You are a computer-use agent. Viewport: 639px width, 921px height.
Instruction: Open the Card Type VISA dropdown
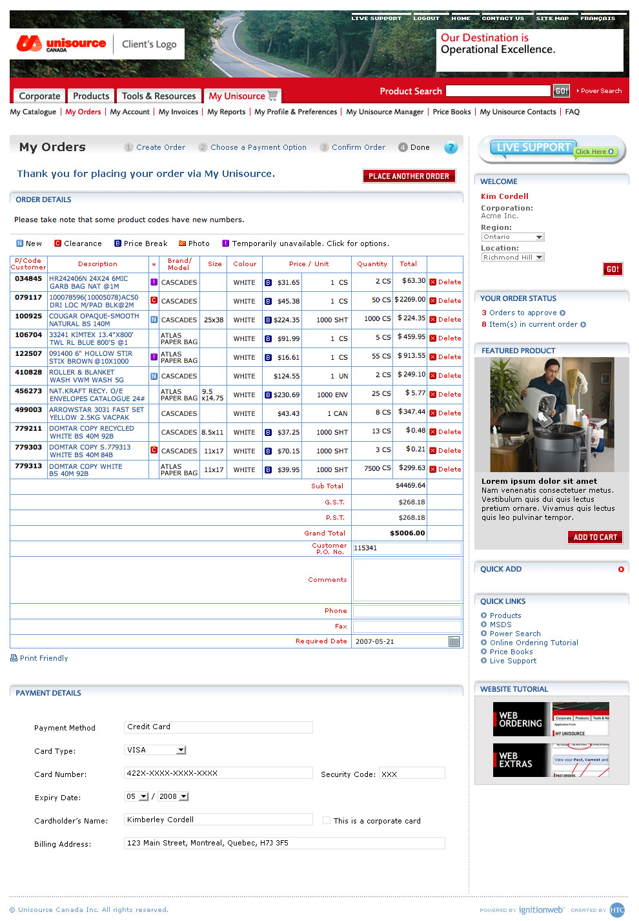tap(181, 750)
